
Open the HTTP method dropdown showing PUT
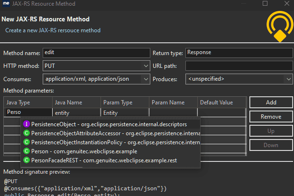96,66
